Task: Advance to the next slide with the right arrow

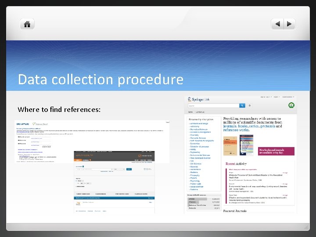Action: (290, 24)
